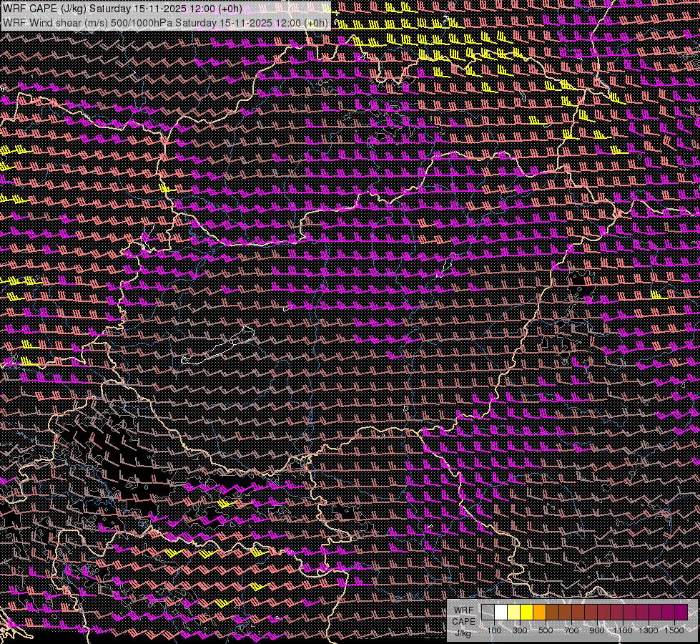This screenshot has width=700, height=644.
Task: Click the 100 label on the legend scale
Action: click(x=494, y=630)
